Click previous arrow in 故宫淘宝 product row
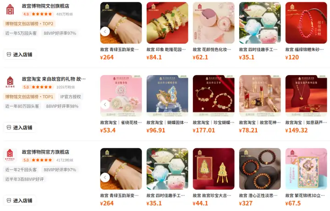This screenshot has width=330, height=211. click(x=105, y=104)
